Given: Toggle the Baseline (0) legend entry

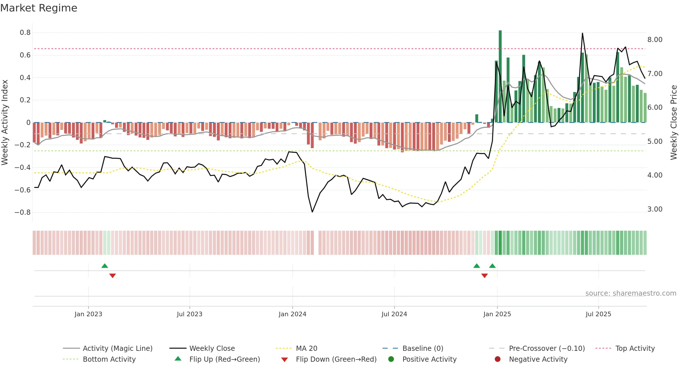Looking at the screenshot, I should (x=413, y=348).
